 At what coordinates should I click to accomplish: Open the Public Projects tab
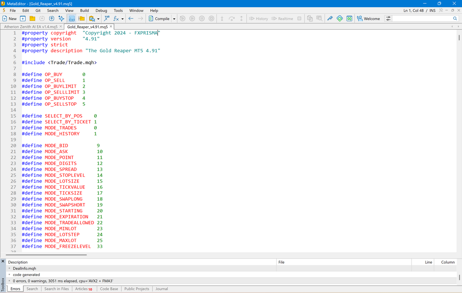click(x=137, y=289)
